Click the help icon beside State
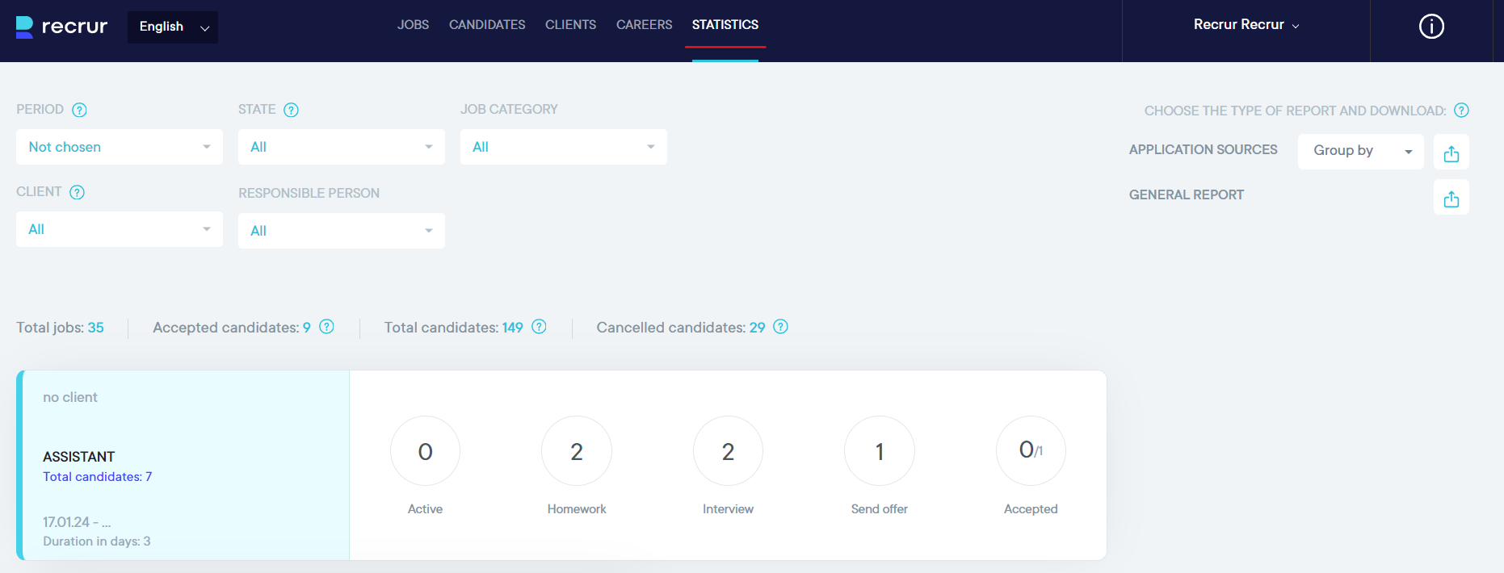Image resolution: width=1504 pixels, height=573 pixels. (291, 110)
